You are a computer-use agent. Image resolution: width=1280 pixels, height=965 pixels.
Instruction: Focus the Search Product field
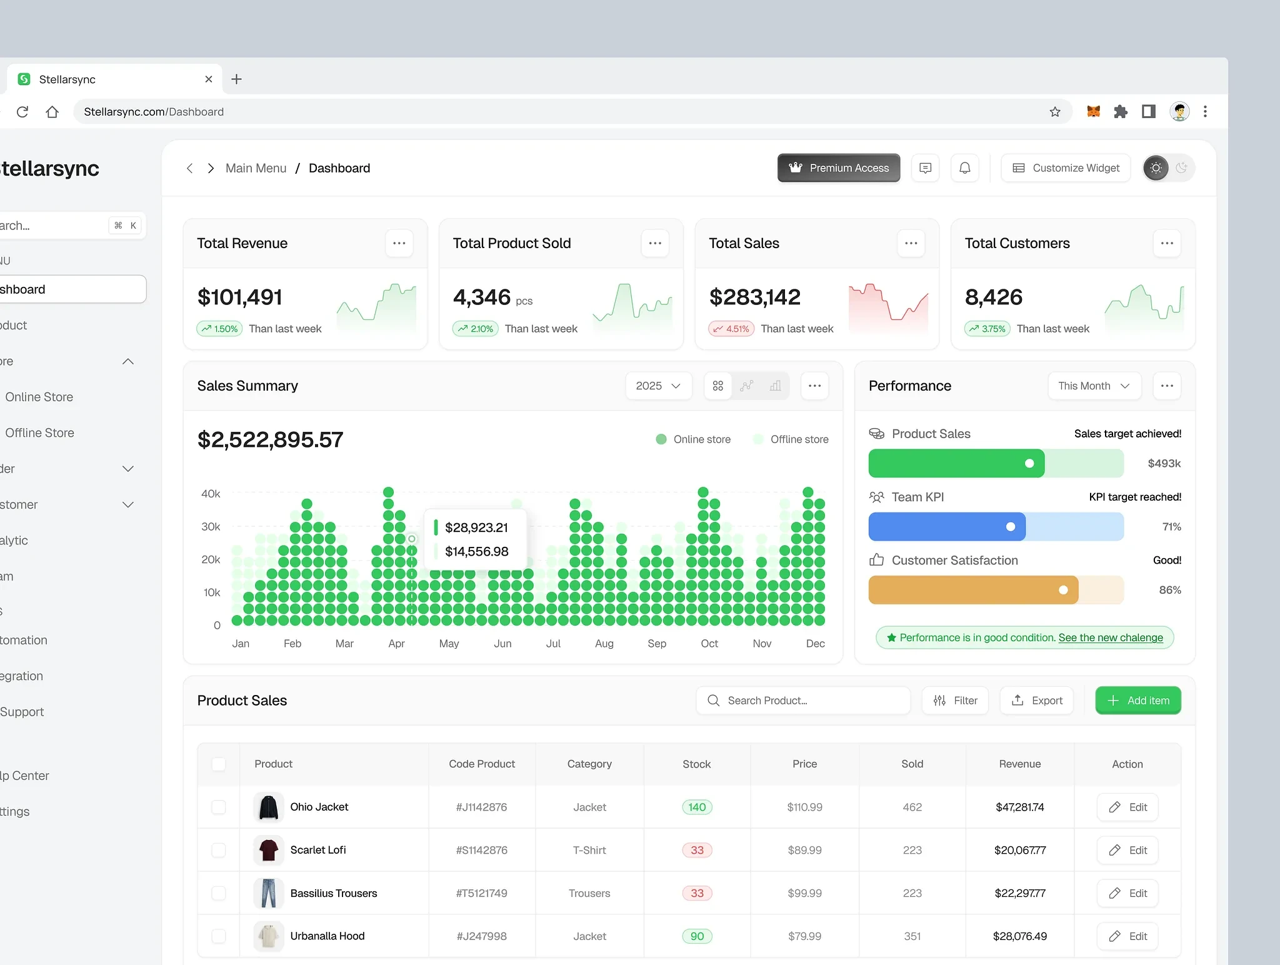coord(803,701)
